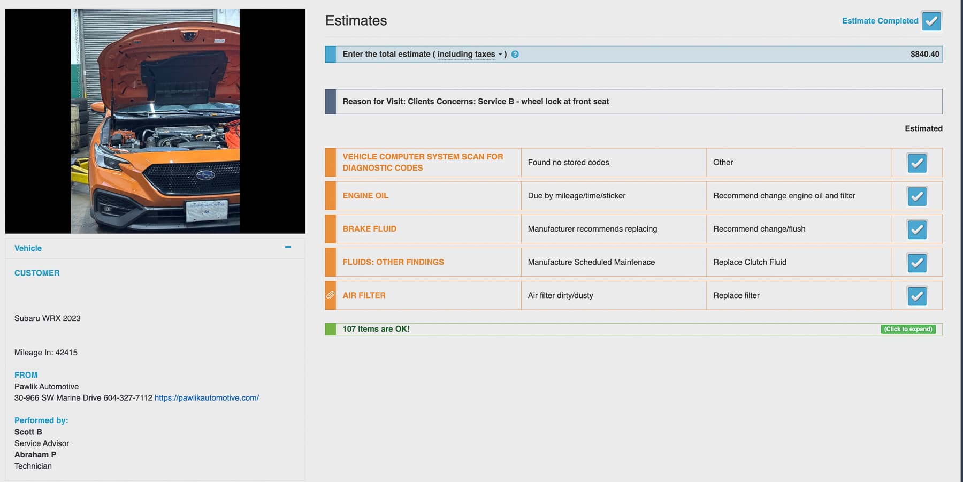
Task: Click the Vehicle panel header title
Action: [x=28, y=248]
